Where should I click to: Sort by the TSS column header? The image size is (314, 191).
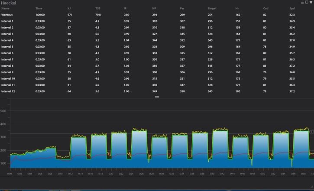pos(98,8)
